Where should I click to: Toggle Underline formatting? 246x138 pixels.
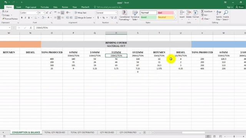pos(29,18)
